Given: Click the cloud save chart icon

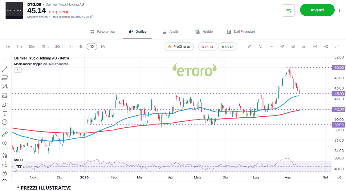Looking at the screenshot, I should 260,47.
